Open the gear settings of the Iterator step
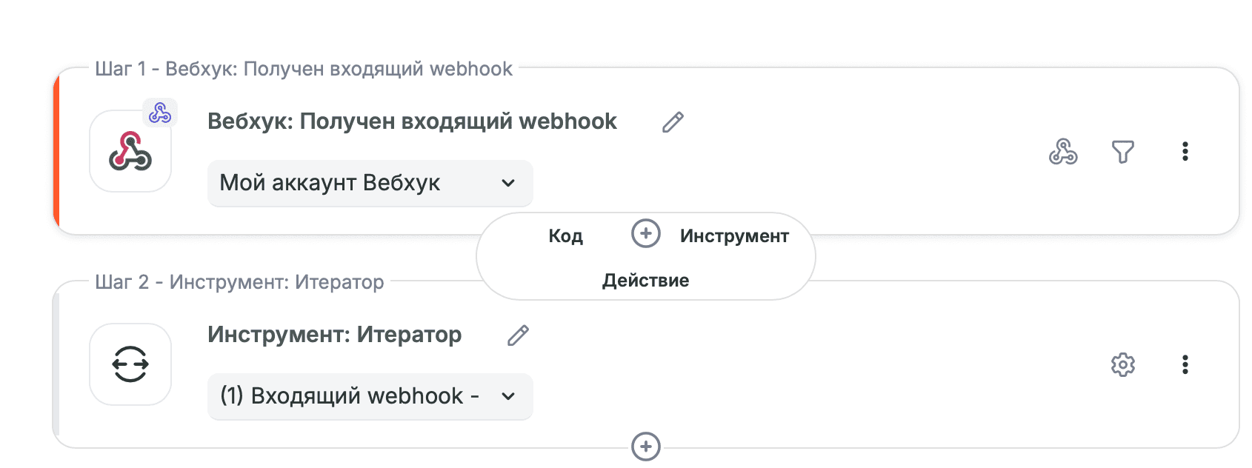1252x468 pixels. [1123, 364]
